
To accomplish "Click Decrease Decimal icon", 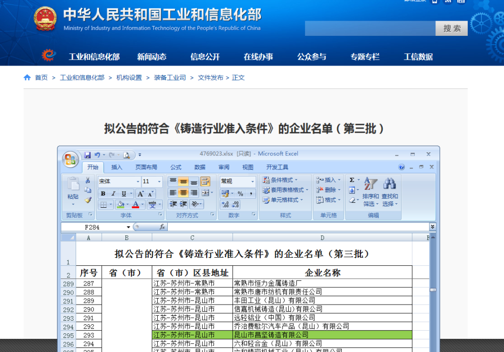I will (x=235, y=204).
